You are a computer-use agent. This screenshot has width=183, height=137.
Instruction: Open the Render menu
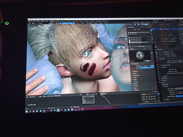[x=38, y=21]
